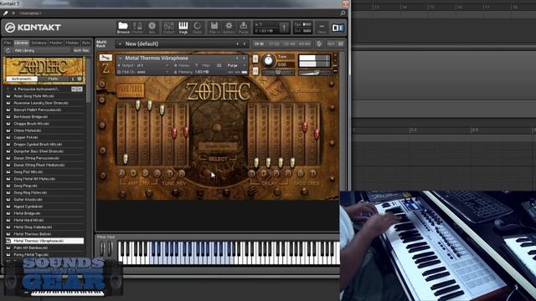Click the search magnifier icon at top right
The image size is (536, 301).
(x=343, y=13)
